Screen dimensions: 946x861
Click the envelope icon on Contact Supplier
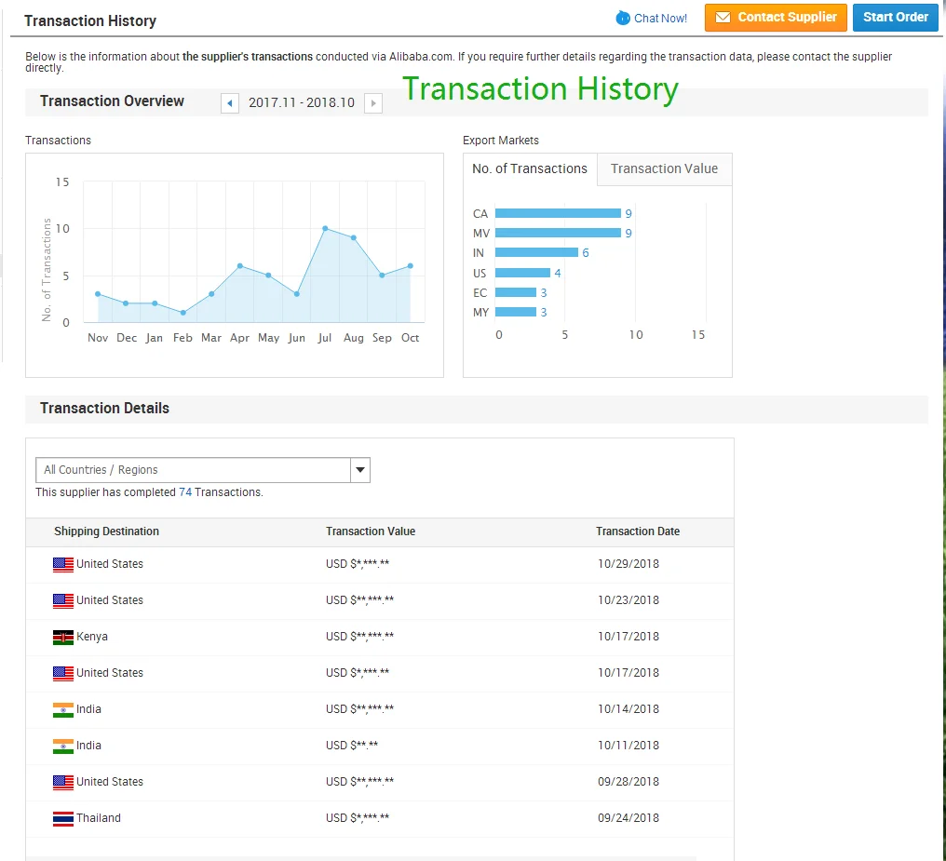[723, 18]
